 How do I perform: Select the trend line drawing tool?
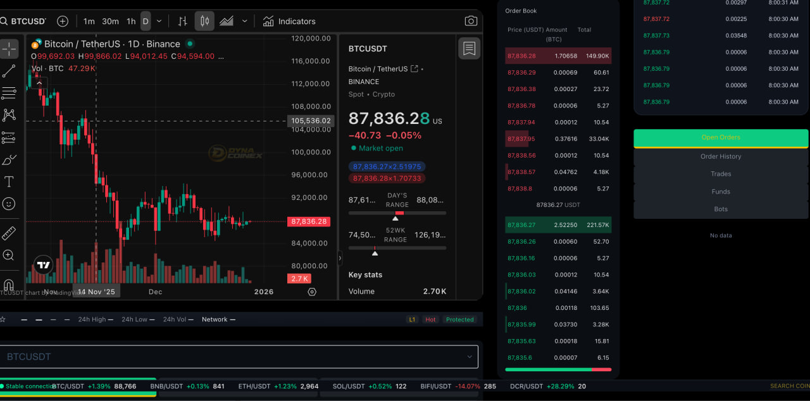pyautogui.click(x=9, y=71)
